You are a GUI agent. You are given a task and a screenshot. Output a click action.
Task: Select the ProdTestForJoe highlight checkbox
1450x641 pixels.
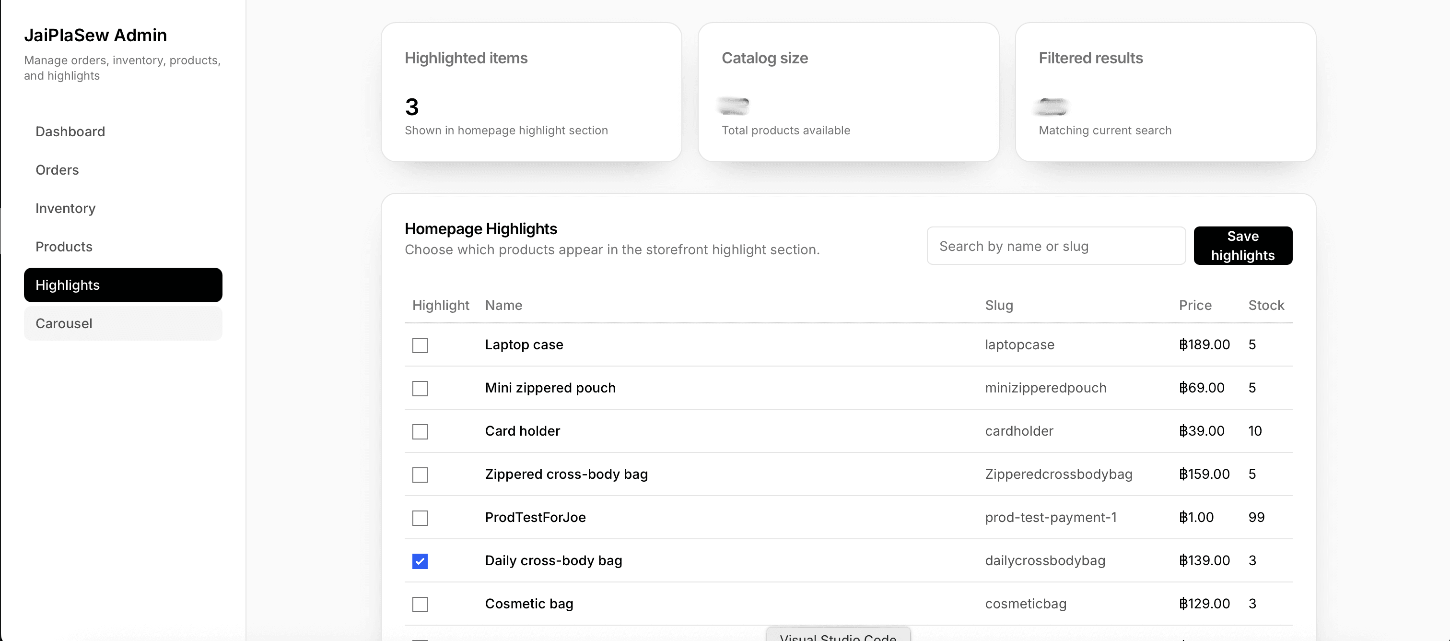pos(420,518)
